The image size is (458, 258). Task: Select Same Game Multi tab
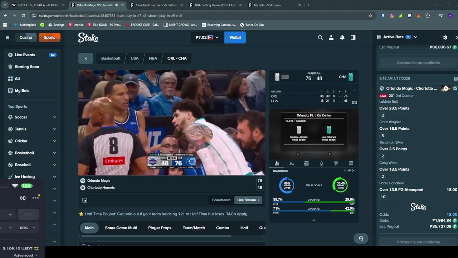(x=121, y=228)
